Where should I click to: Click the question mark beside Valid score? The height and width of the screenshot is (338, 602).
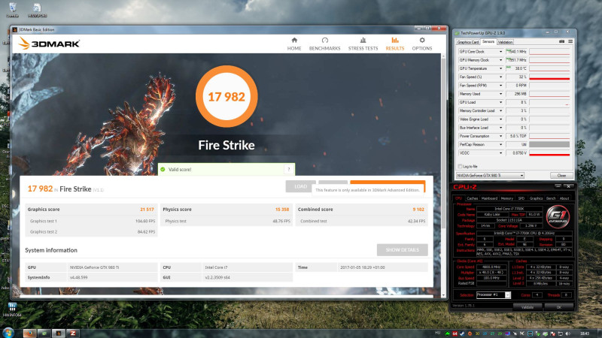[x=289, y=170]
